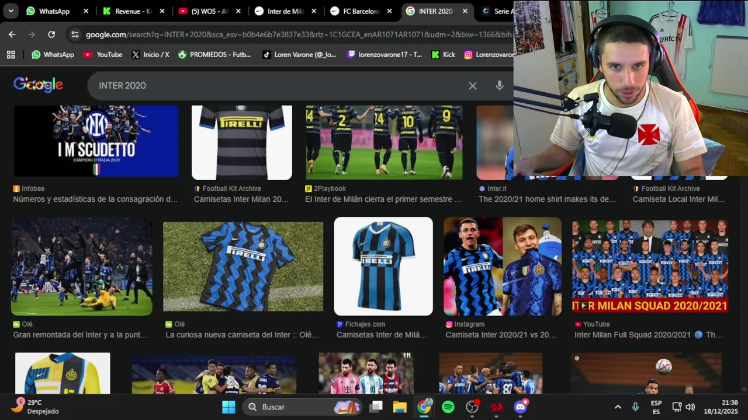Image resolution: width=748 pixels, height=420 pixels.
Task: Open The 2020/21 home shirt makes result
Action: tap(548, 199)
